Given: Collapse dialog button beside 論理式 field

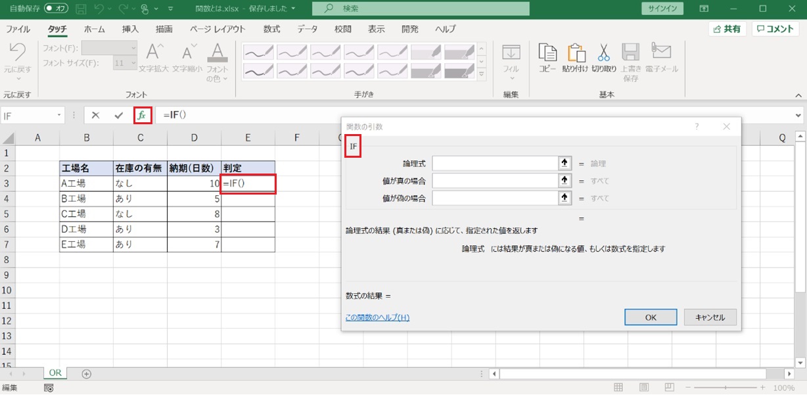Looking at the screenshot, I should [x=564, y=164].
